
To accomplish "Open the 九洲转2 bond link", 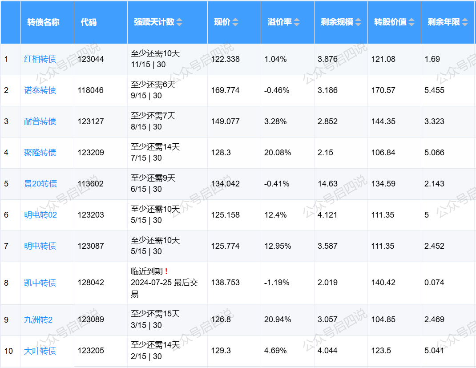I will [38, 319].
